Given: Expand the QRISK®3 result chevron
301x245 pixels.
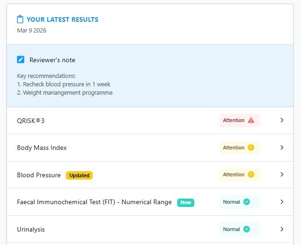Looking at the screenshot, I should pos(282,120).
